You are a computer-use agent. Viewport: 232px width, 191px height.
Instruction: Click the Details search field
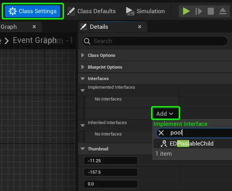(156, 41)
